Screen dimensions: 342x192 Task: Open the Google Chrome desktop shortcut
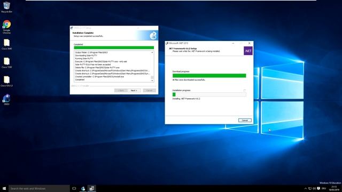[6, 27]
